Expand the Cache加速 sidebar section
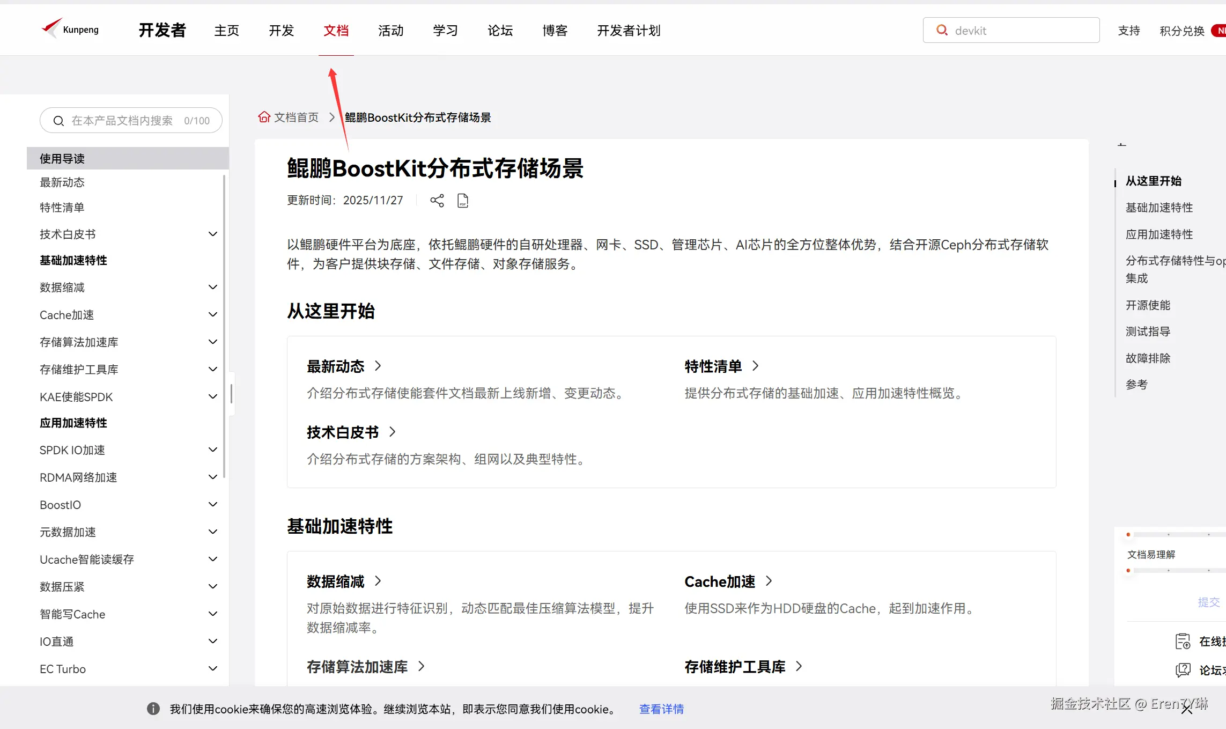 [212, 314]
